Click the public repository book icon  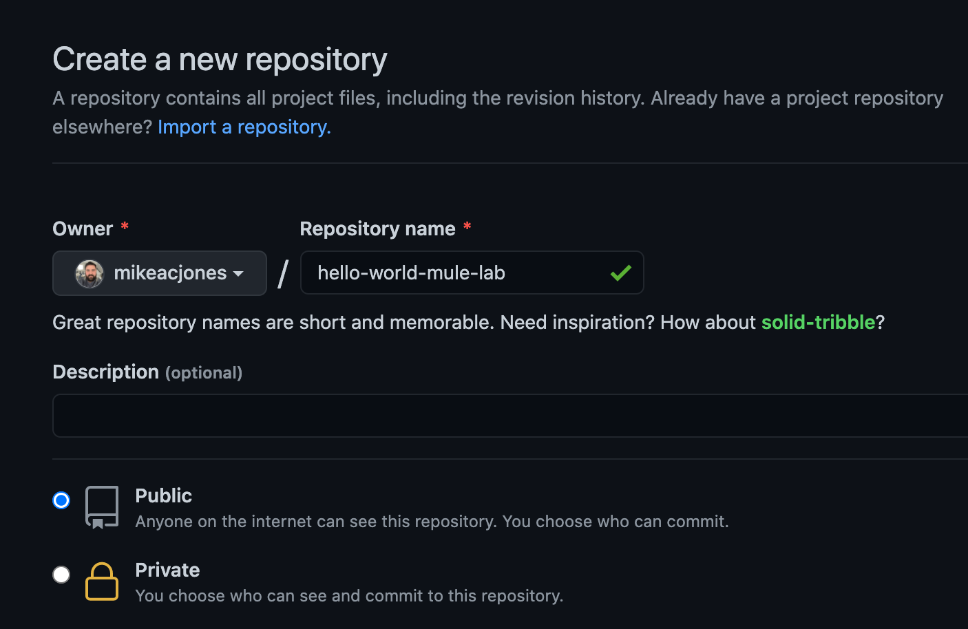[x=102, y=507]
